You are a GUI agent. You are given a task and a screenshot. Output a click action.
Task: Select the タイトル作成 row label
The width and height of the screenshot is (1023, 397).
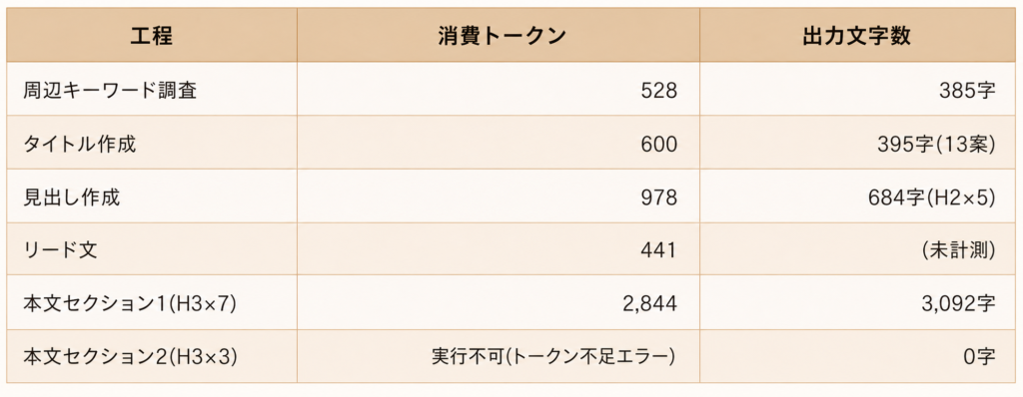tap(80, 144)
